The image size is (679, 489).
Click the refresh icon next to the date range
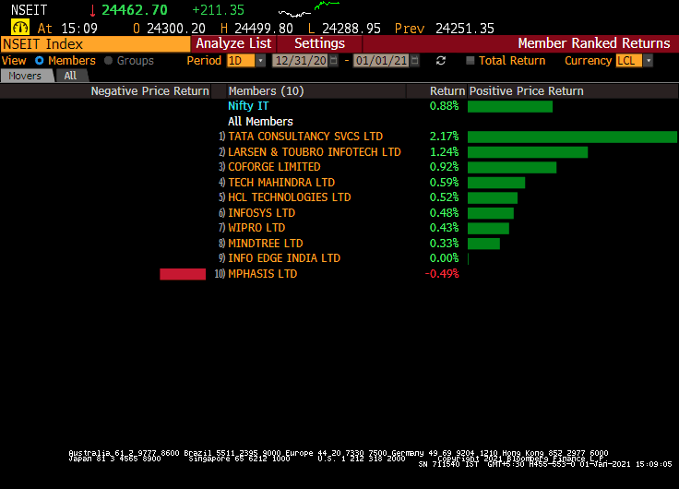coord(441,61)
